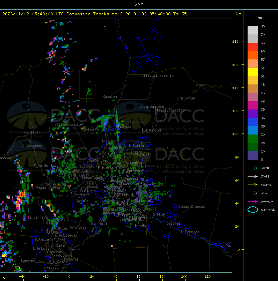The height and width of the screenshot is (281, 278).
Task: Click the Villavicencio map label
Action: coord(67,124)
